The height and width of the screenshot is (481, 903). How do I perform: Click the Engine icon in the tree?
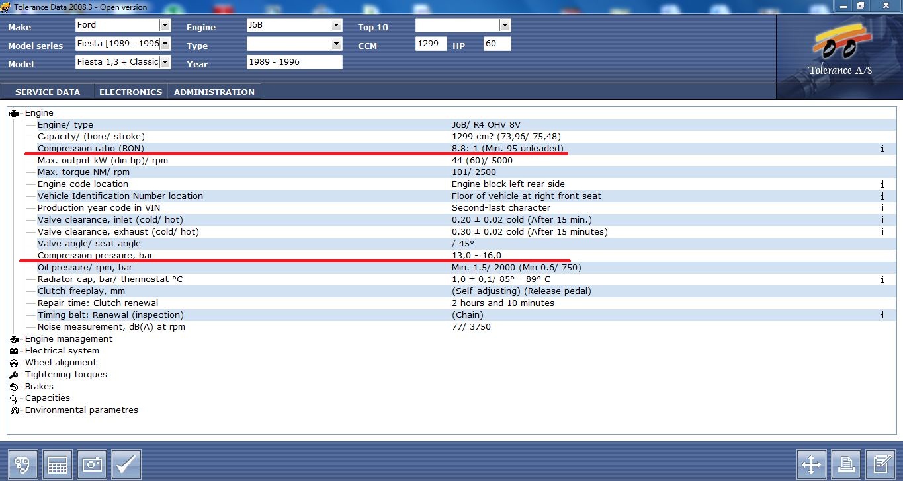click(14, 113)
